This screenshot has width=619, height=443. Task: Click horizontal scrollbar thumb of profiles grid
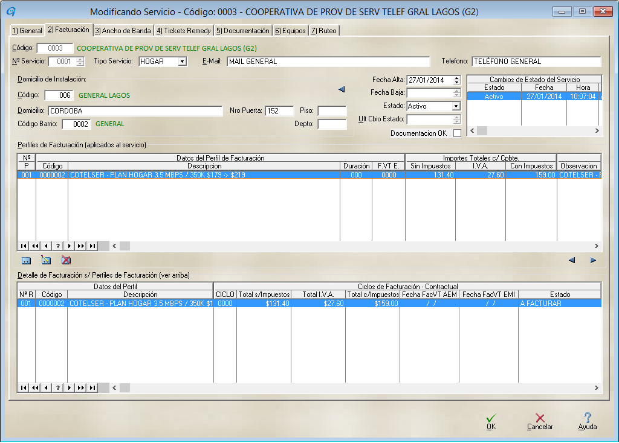pos(125,246)
